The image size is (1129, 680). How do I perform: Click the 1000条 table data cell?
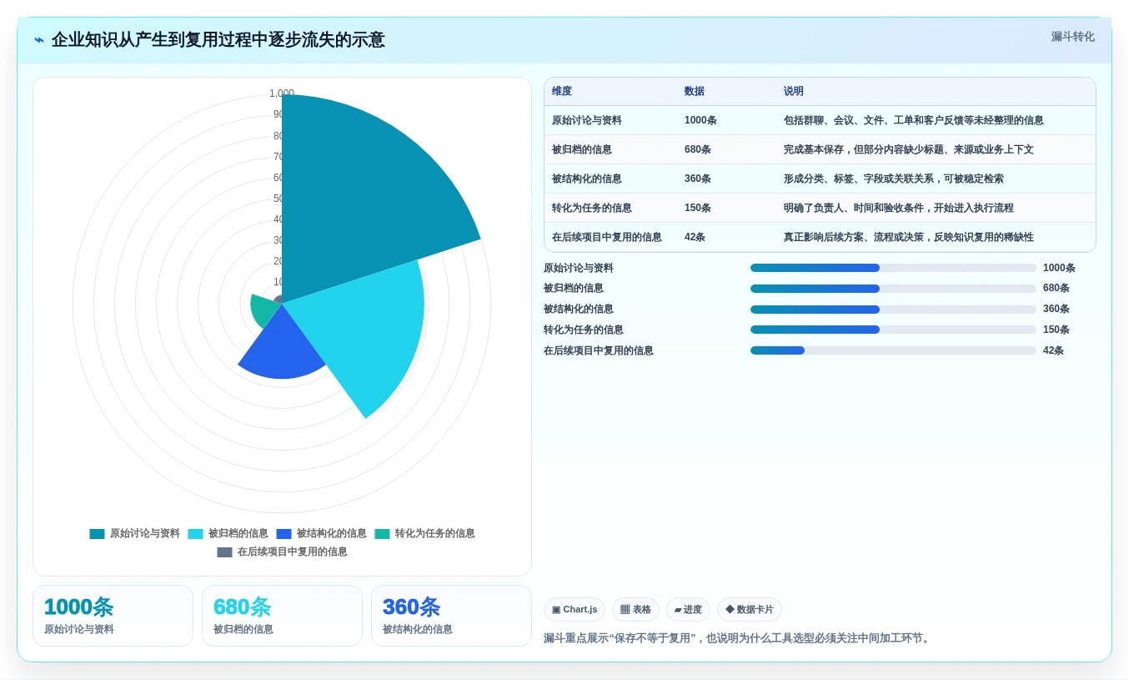pos(700,121)
